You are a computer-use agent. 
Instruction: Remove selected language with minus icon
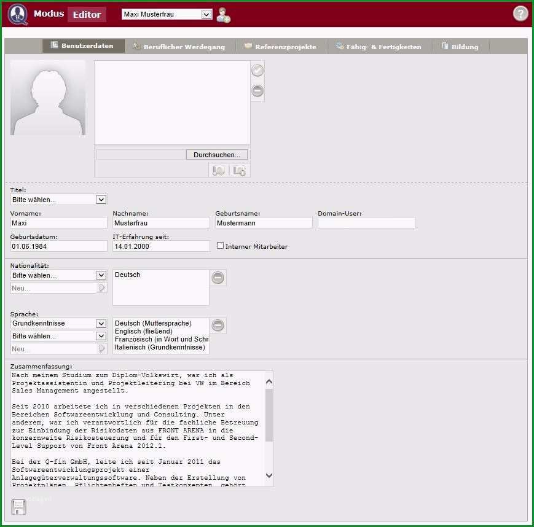coord(218,326)
